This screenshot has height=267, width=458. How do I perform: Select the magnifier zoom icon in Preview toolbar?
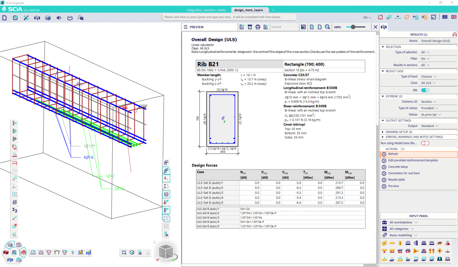coord(328,27)
